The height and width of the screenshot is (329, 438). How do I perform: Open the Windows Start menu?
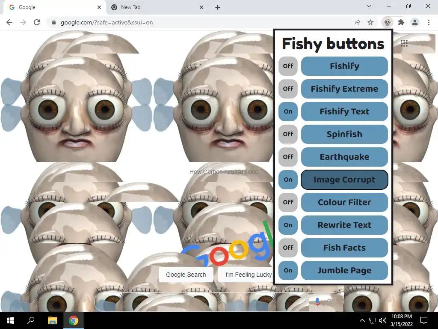[x=10, y=320]
